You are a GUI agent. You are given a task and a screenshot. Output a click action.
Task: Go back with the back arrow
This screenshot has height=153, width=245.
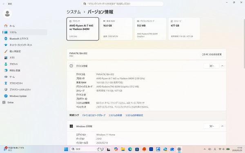click(4, 4)
